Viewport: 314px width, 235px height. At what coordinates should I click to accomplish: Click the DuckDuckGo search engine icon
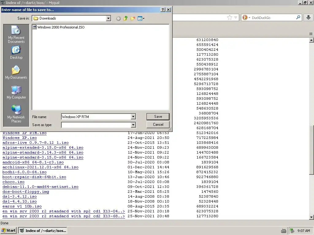pos(245,17)
